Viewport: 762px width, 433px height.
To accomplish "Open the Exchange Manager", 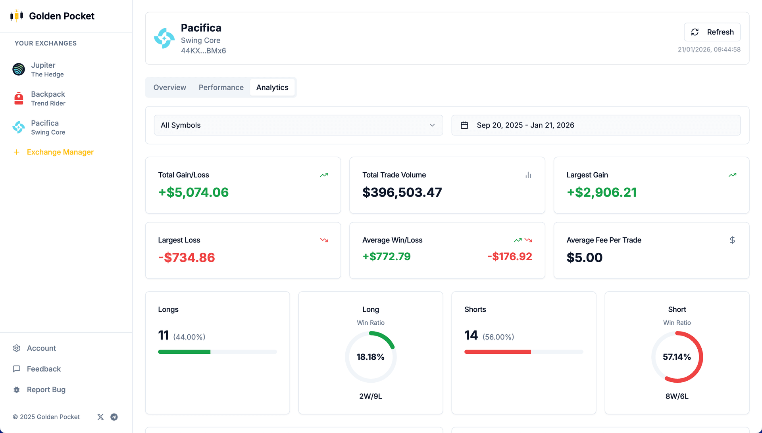I will (60, 152).
